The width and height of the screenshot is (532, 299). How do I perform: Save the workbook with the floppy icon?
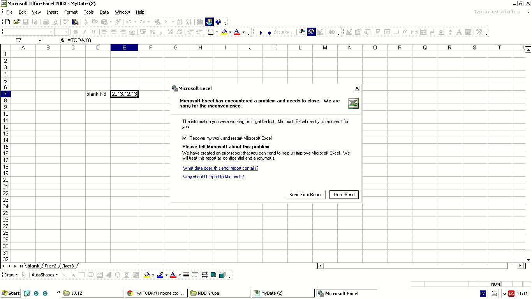coord(26,22)
